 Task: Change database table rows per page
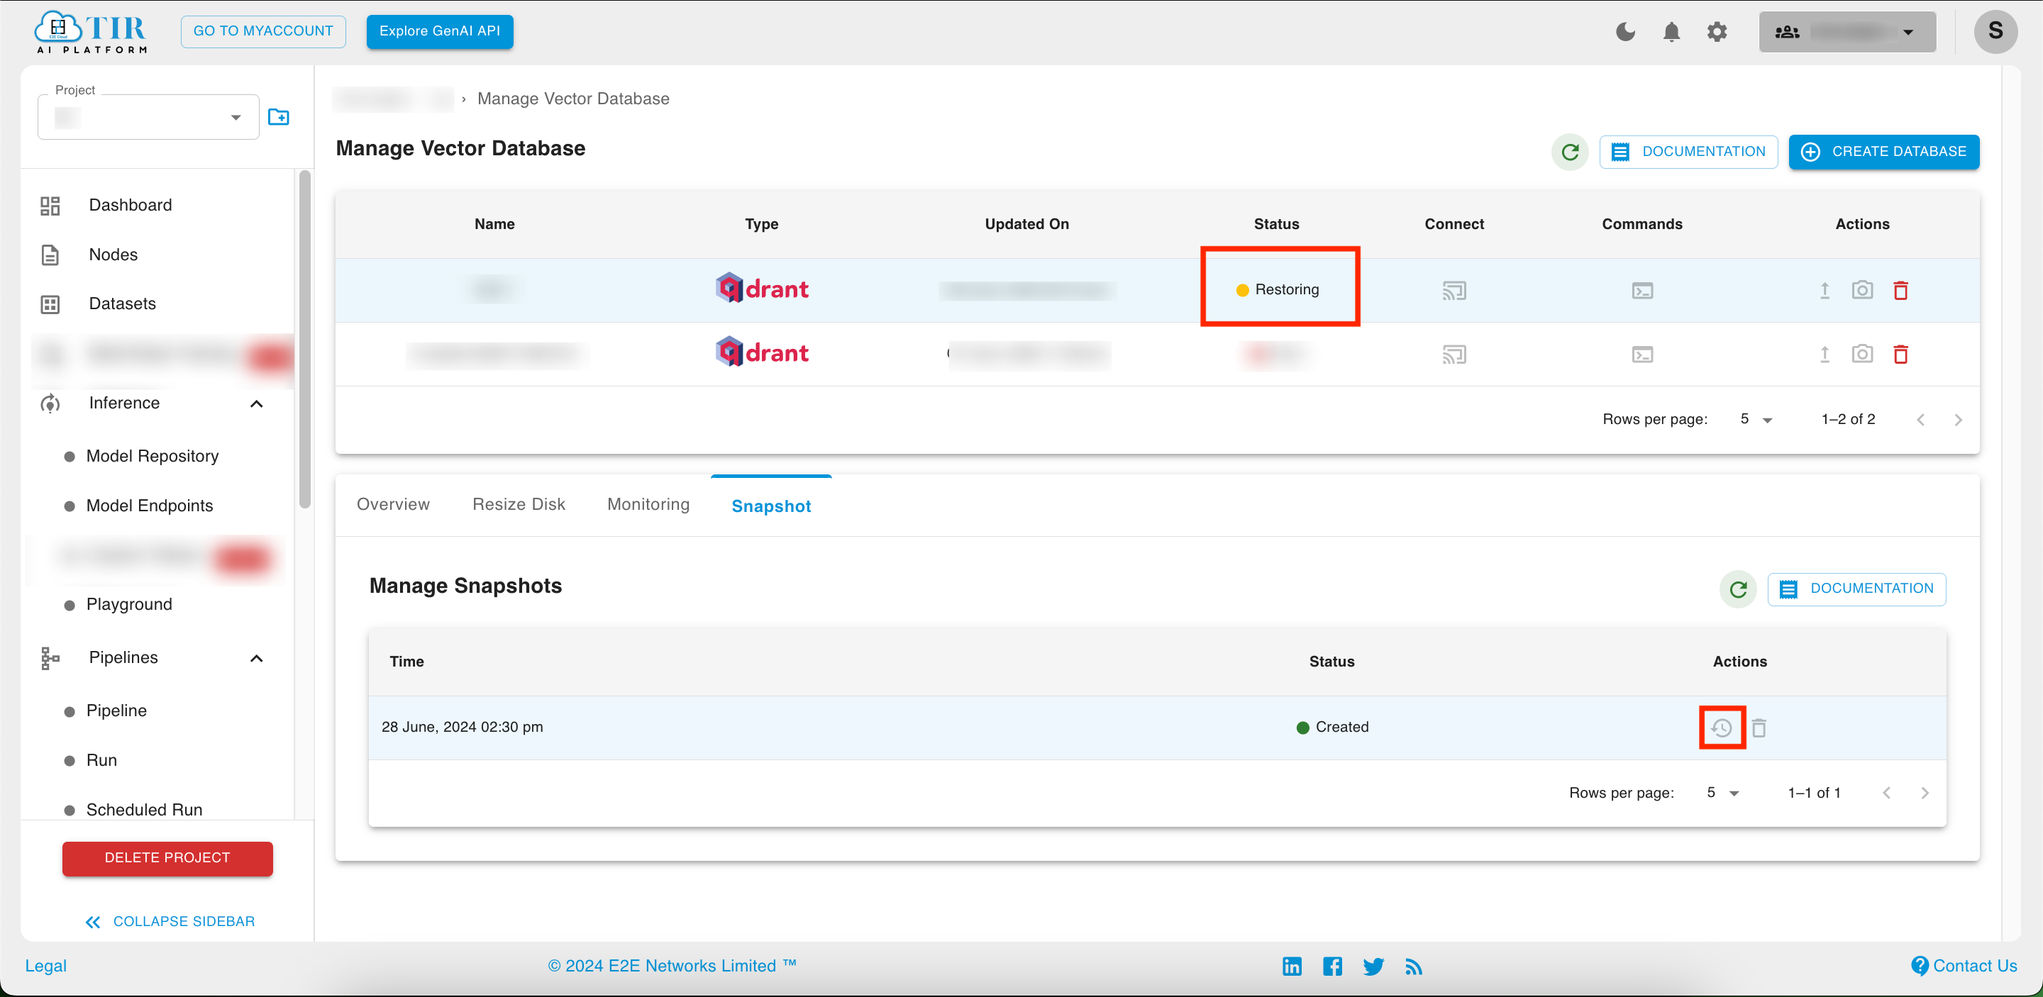[1755, 419]
